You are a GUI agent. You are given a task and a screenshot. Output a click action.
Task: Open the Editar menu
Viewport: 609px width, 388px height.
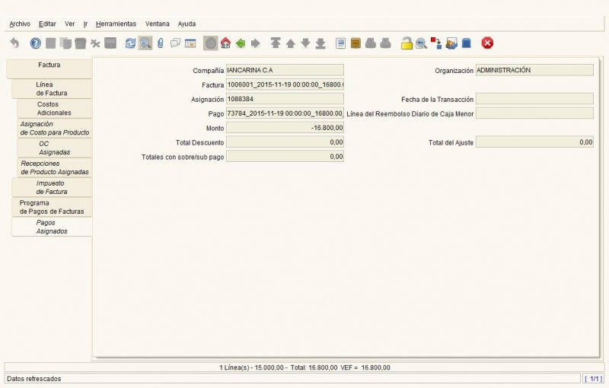click(47, 24)
